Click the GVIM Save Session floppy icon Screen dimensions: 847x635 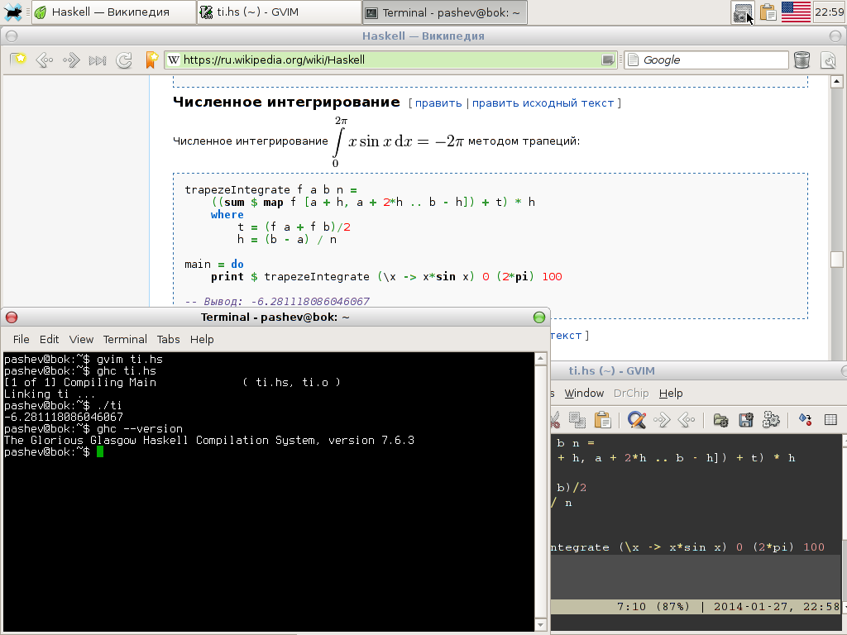click(746, 419)
